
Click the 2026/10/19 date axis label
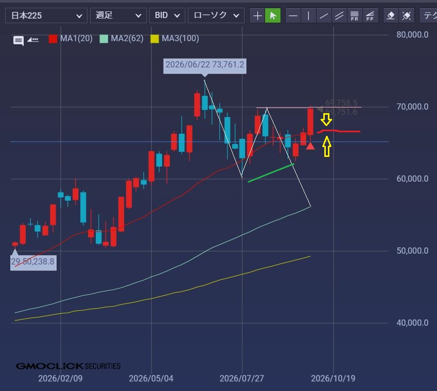tap(333, 379)
